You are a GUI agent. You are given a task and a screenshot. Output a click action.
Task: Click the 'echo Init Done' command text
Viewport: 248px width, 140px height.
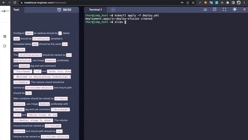[x=59, y=71]
